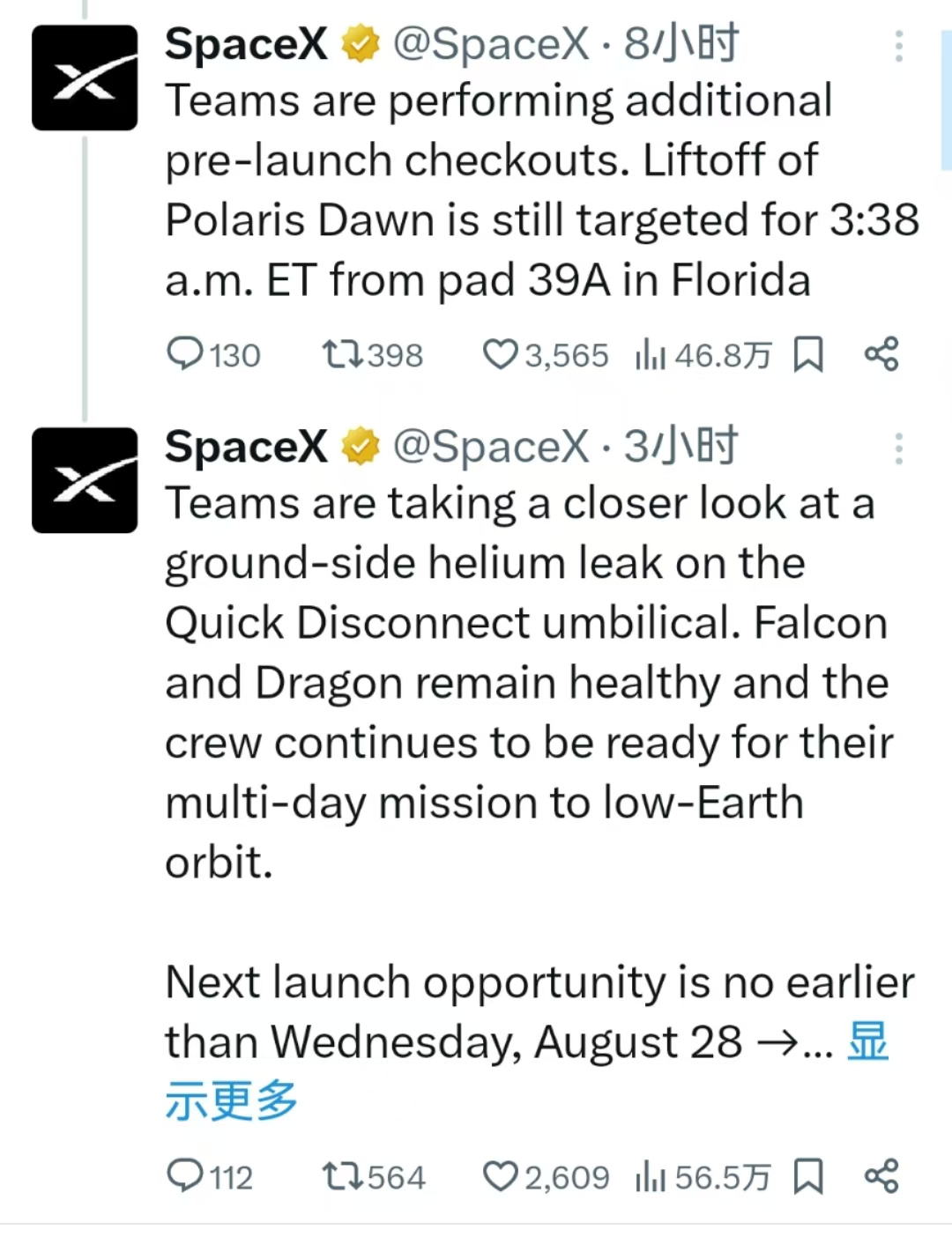The width and height of the screenshot is (952, 1237).
Task: Open SpaceX avatar on the first tweet
Action: 85,78
